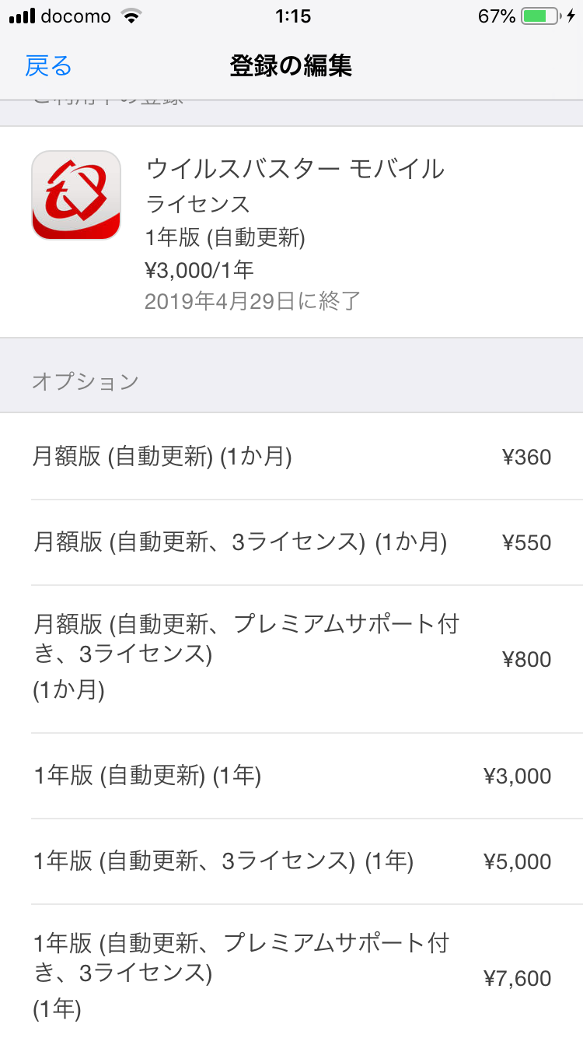Tap the clock showing 1:15
Viewport: 583px width, 1038px height.
tap(292, 16)
